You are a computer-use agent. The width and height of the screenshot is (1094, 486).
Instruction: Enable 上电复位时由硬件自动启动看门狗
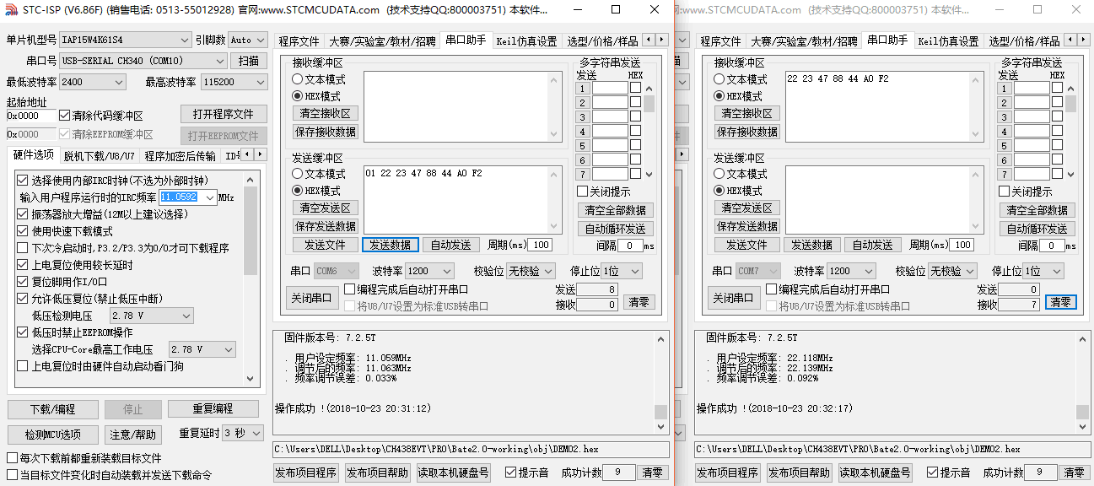[x=23, y=365]
